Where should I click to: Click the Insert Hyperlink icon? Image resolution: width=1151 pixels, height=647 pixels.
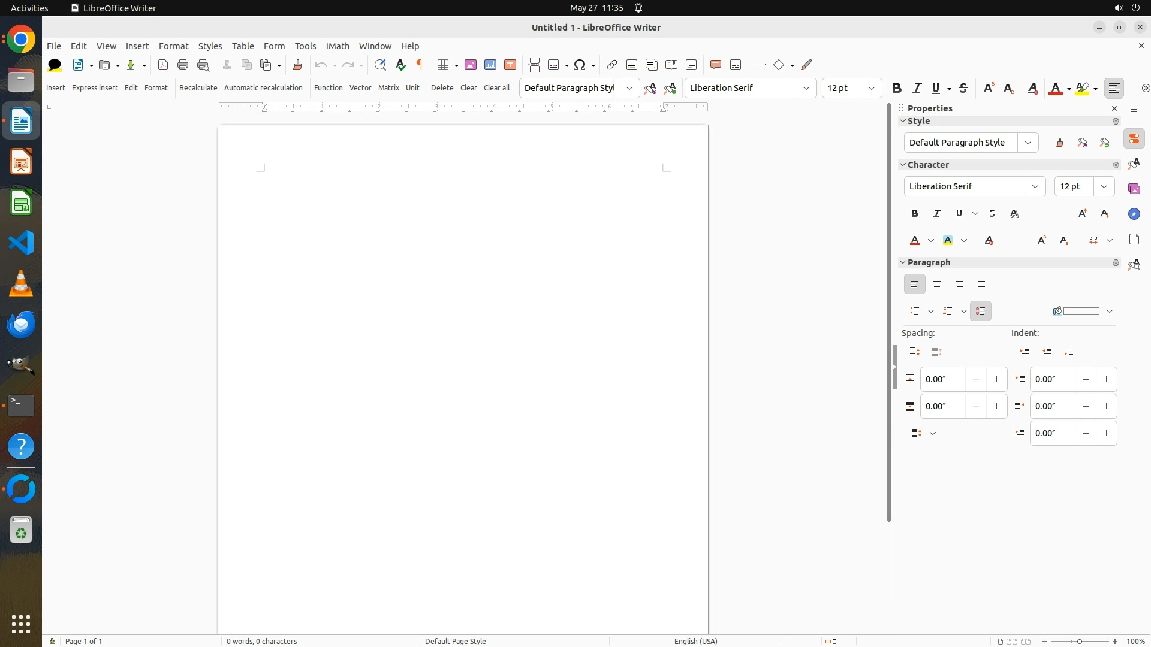(611, 65)
